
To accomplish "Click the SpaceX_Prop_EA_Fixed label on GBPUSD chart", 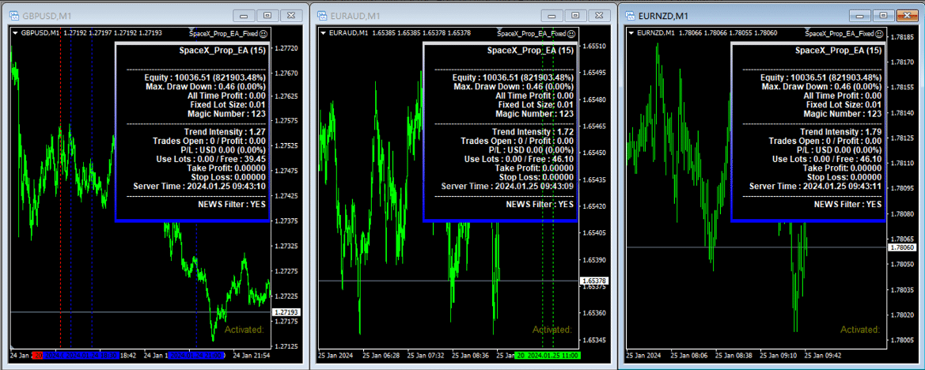I will coord(224,33).
